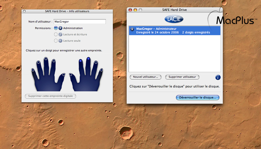Close the Info utilisateurs window
The height and width of the screenshot is (149, 261).
pos(24,11)
